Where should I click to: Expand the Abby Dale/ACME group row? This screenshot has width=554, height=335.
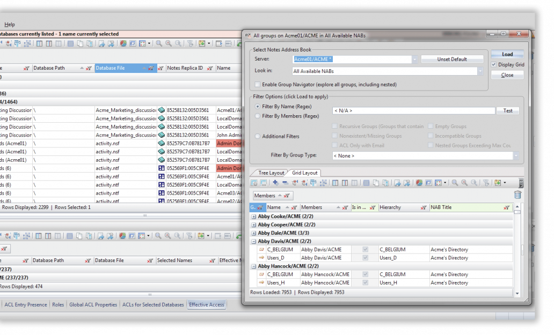click(254, 233)
